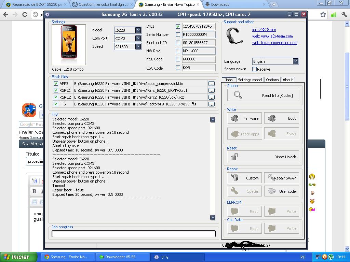Viewport: 350px width, 262px height.
Task: Click the Special repair button
Action: (244, 191)
